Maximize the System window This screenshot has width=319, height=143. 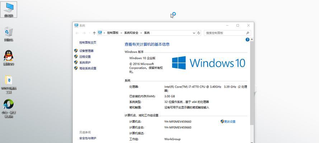(x=238, y=25)
